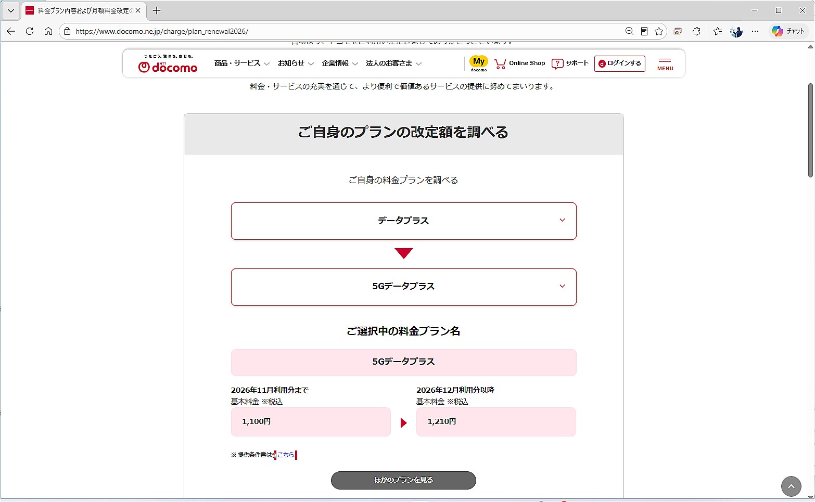Expand 商品・サービス menu
This screenshot has width=815, height=502.
(242, 63)
